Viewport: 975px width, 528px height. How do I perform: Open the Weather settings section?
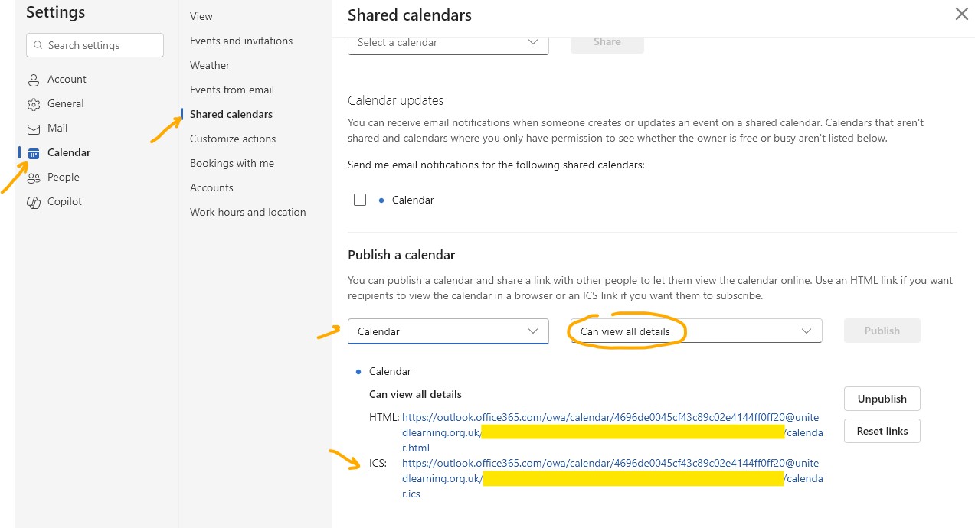coord(210,65)
